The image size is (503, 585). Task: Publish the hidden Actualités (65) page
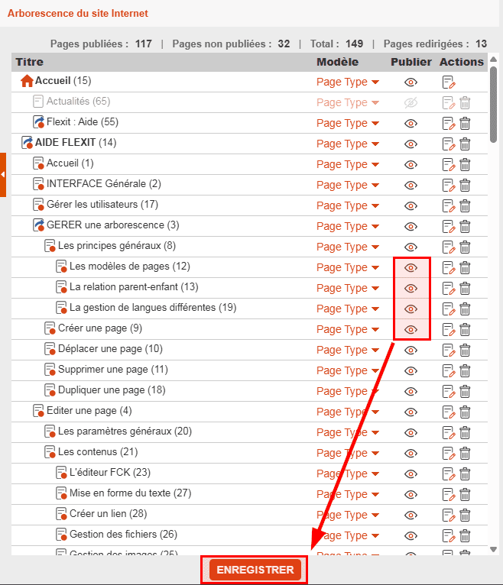point(411,102)
